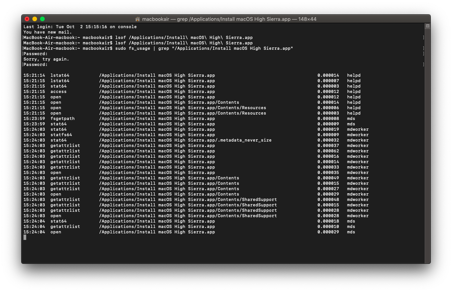
Task: Click the home folder icon in title bar
Action: pyautogui.click(x=138, y=19)
